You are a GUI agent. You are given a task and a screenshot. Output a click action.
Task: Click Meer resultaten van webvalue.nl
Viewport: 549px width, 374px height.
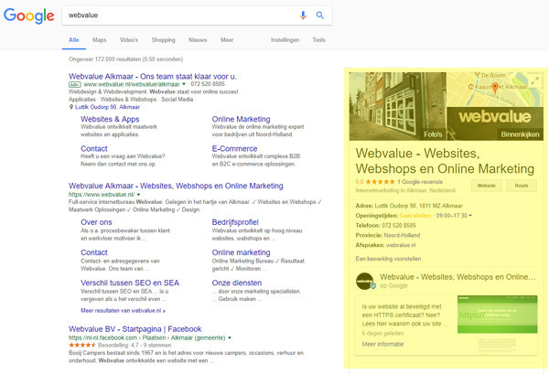coord(123,311)
